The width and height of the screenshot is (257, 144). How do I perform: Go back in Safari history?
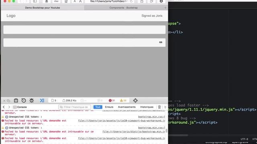pyautogui.click(x=20, y=1)
